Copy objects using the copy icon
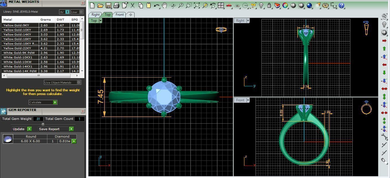Screen dimensions: 390x178 coord(141,5)
